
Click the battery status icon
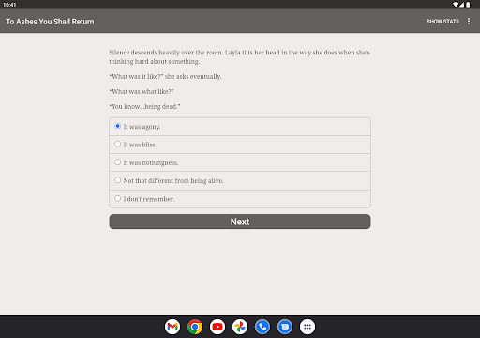pyautogui.click(x=468, y=5)
